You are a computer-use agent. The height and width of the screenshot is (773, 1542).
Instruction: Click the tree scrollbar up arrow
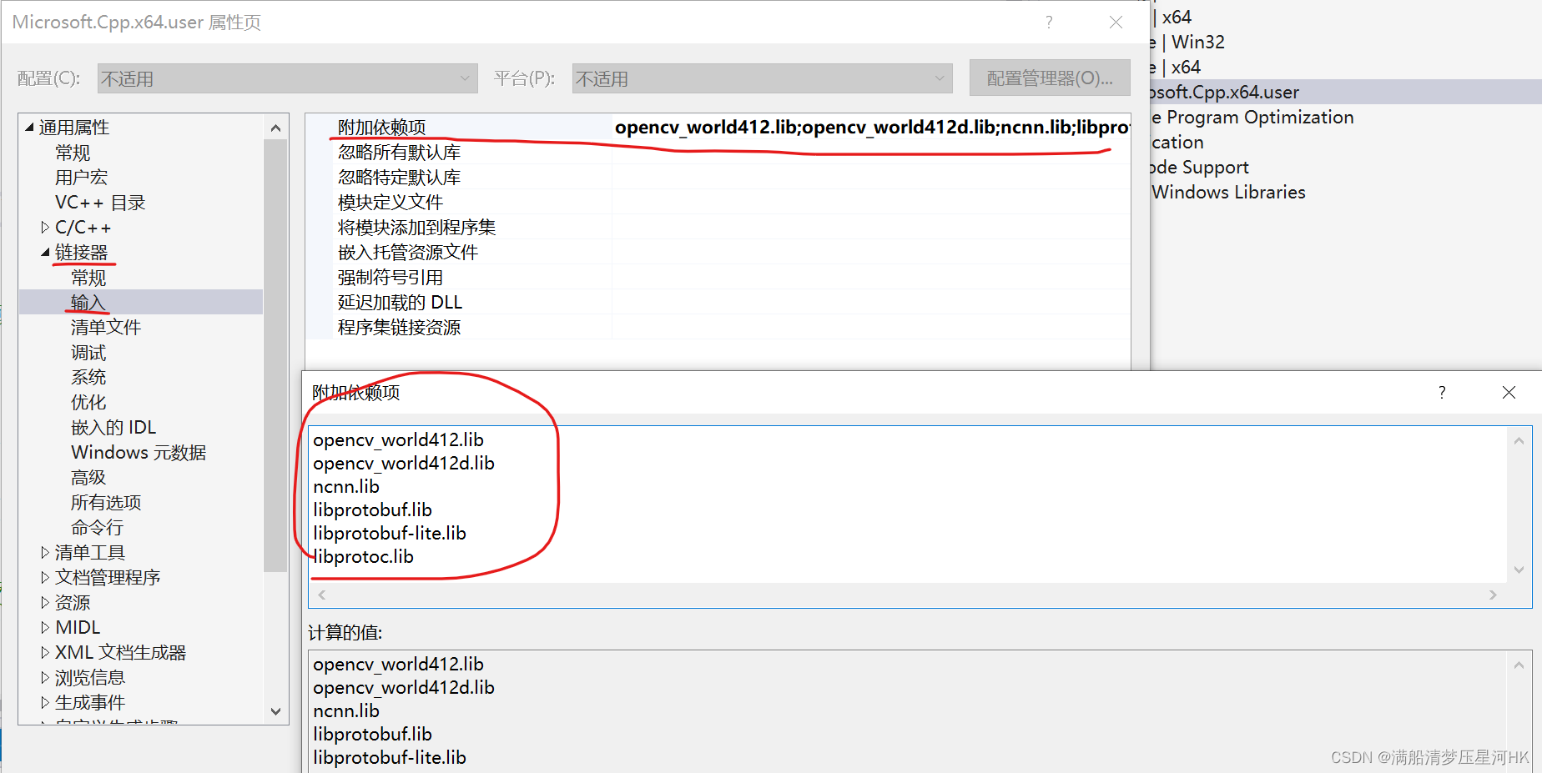(276, 128)
